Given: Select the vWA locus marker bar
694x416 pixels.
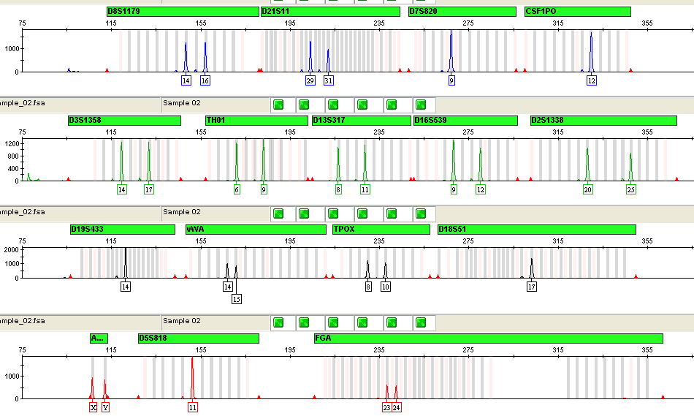Looking at the screenshot, I should 256,230.
